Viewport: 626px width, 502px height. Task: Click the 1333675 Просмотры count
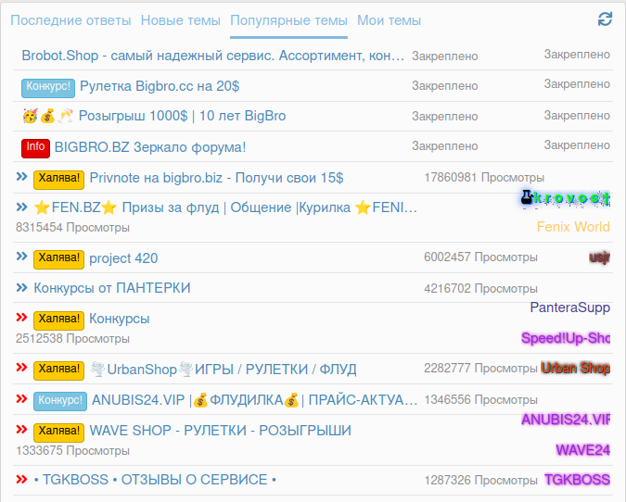(72, 450)
